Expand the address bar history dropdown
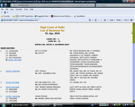 pos(87,5)
